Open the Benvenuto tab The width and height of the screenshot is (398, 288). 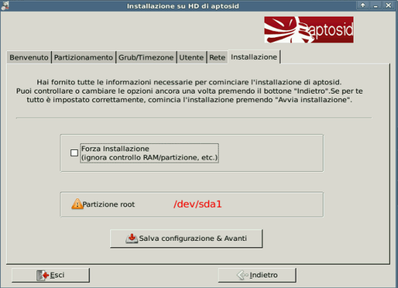click(29, 57)
